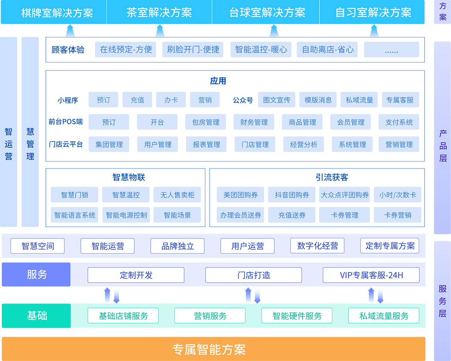Screen dimensions: 451x361
Task: Click the 在线预定-方便 box
Action: pyautogui.click(x=126, y=50)
